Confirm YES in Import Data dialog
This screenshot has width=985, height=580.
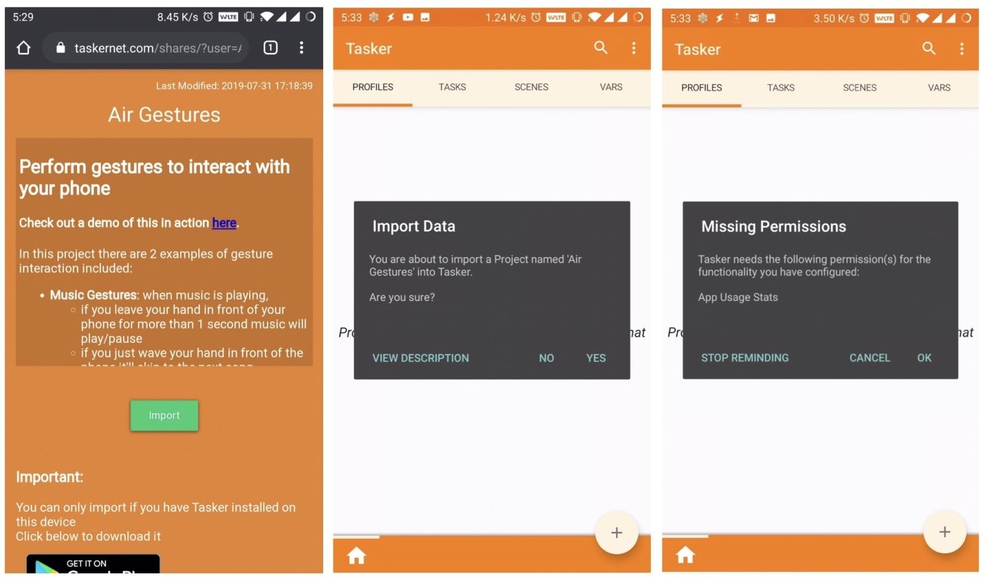(x=596, y=358)
